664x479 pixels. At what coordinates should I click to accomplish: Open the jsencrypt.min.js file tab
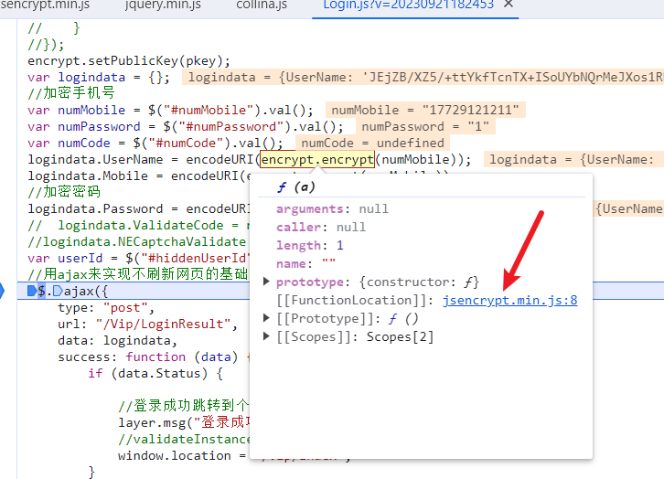pyautogui.click(x=45, y=5)
